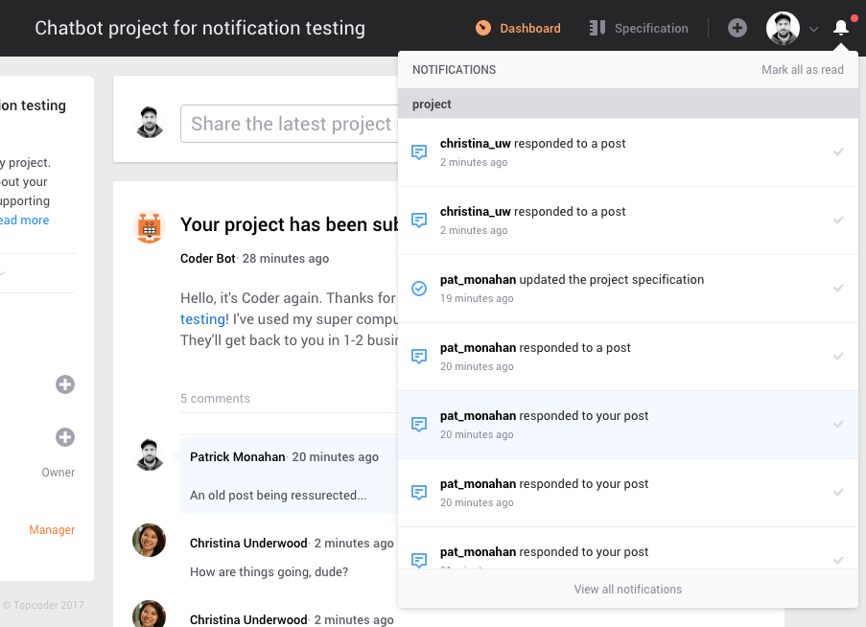Click Mark all as read

[x=803, y=70]
